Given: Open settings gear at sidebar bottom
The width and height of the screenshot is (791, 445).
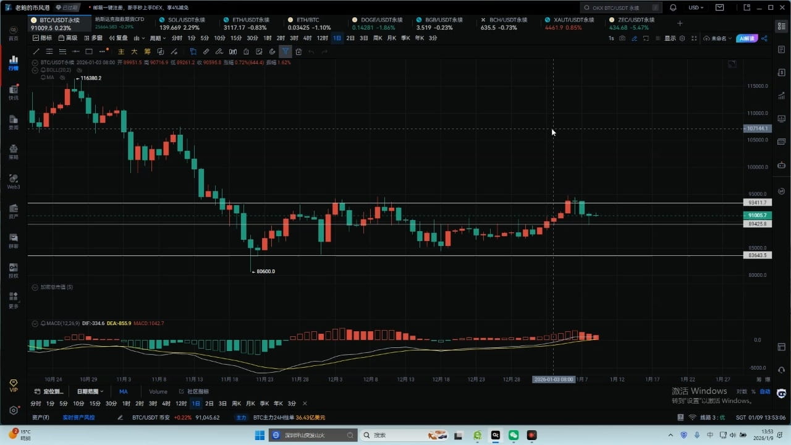Looking at the screenshot, I should coord(14,410).
